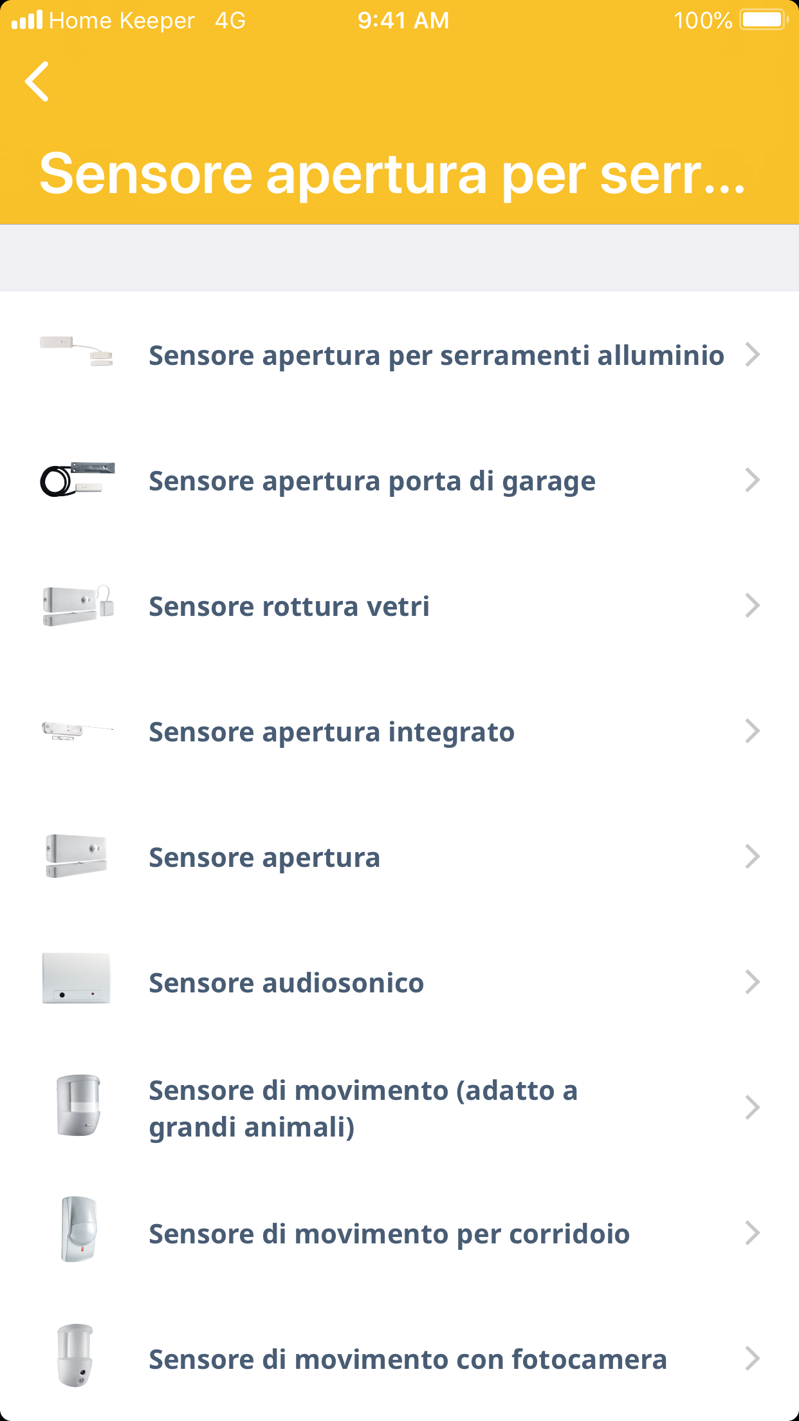Image resolution: width=799 pixels, height=1421 pixels.
Task: Choose Sensore di movimento per corridoio
Action: (x=389, y=1234)
